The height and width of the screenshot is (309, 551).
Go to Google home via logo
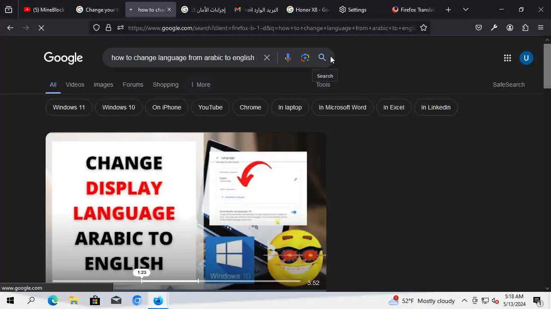click(63, 58)
